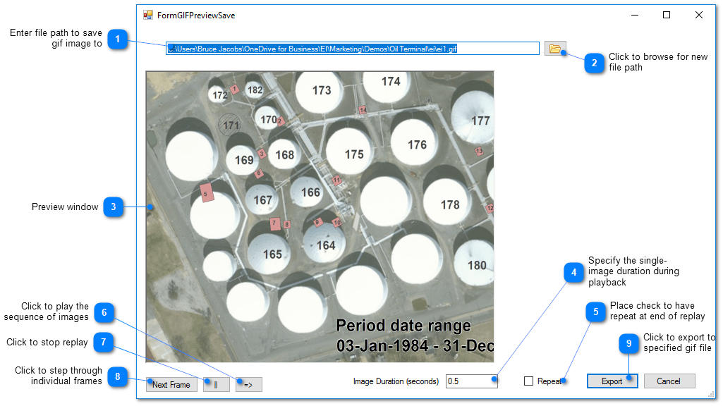Advance preview with Next Frame button
Viewport: 723px width, 406px height.
[171, 384]
